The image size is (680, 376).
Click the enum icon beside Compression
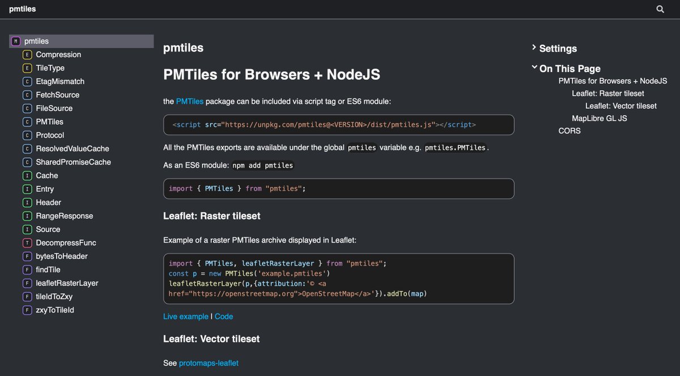(27, 54)
